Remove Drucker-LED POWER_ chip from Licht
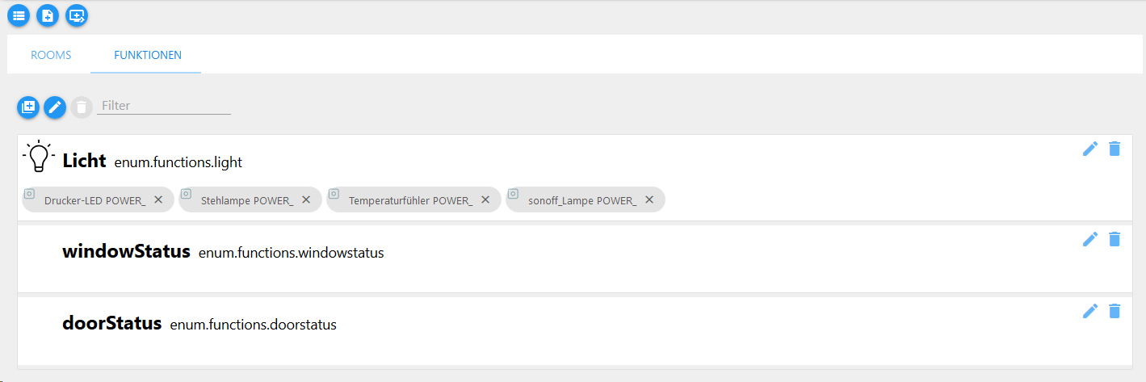 click(158, 199)
